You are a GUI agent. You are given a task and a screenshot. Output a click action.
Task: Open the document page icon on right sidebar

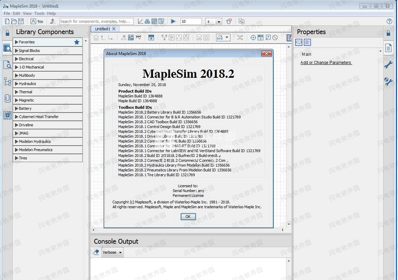(x=388, y=48)
